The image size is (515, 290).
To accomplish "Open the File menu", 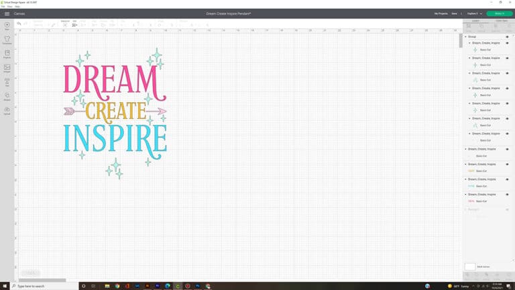I will [x=3, y=7].
